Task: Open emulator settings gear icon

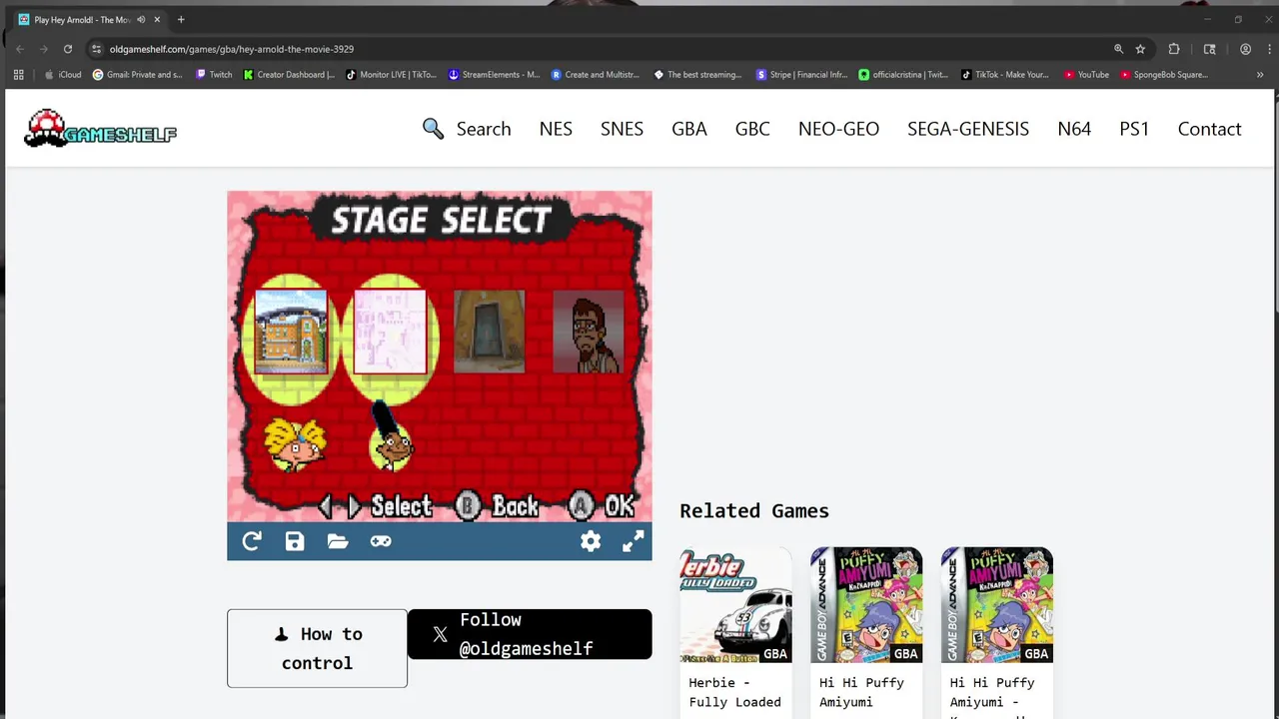Action: pos(591,541)
